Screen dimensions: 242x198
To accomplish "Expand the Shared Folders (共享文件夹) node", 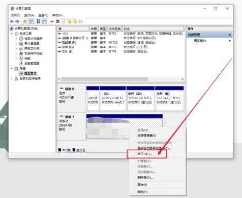I will point(16,48).
